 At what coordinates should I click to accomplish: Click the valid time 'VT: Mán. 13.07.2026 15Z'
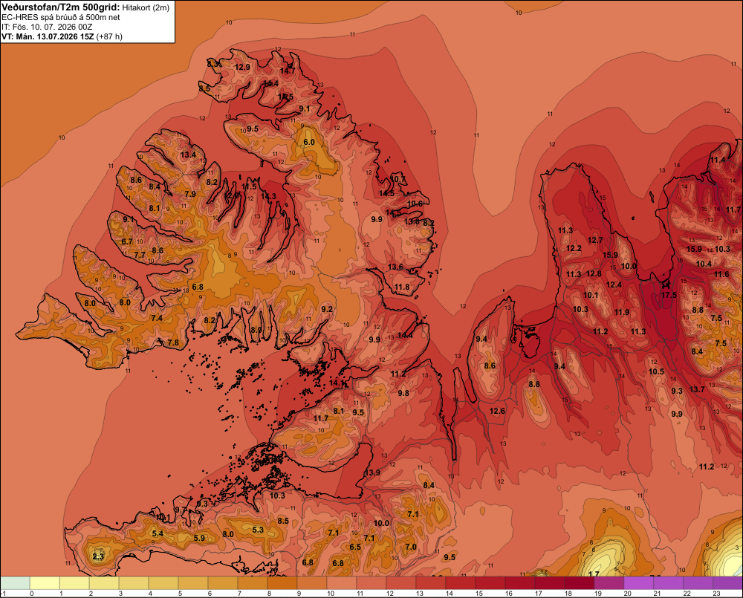[x=48, y=36]
